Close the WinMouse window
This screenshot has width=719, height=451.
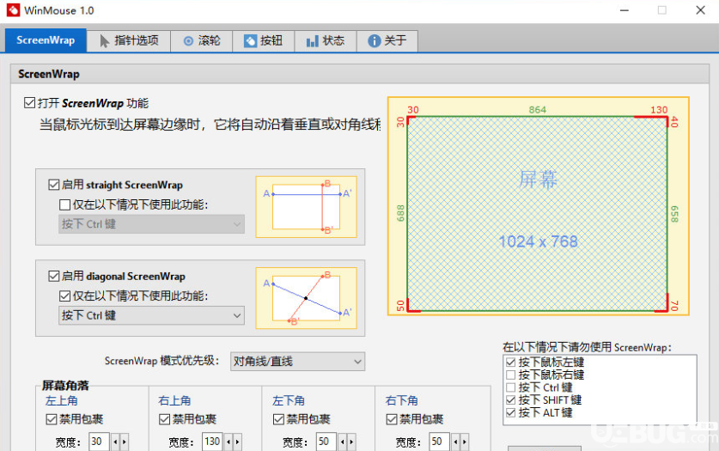click(700, 10)
